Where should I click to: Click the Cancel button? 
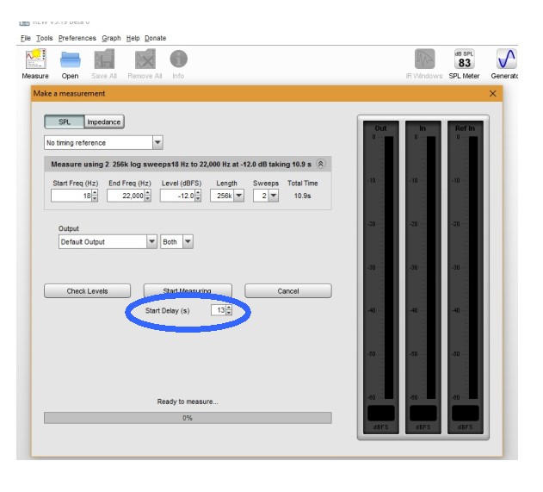(287, 291)
